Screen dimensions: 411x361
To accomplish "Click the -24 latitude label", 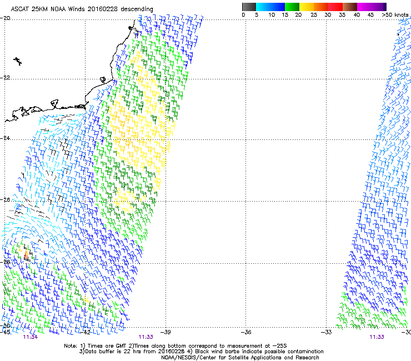I will coord(5,138).
